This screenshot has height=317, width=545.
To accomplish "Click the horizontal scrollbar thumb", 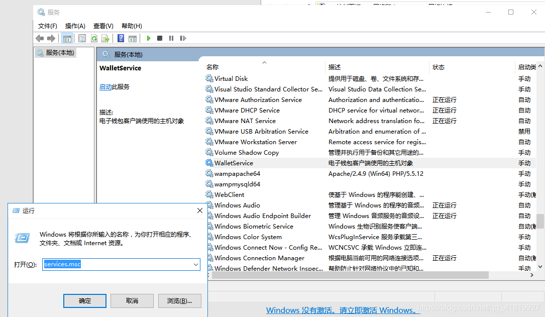I will pos(350,275).
